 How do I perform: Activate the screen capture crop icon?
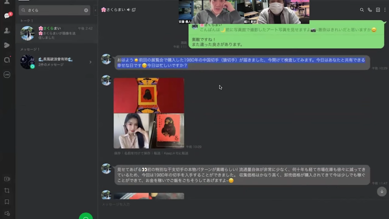point(7,190)
